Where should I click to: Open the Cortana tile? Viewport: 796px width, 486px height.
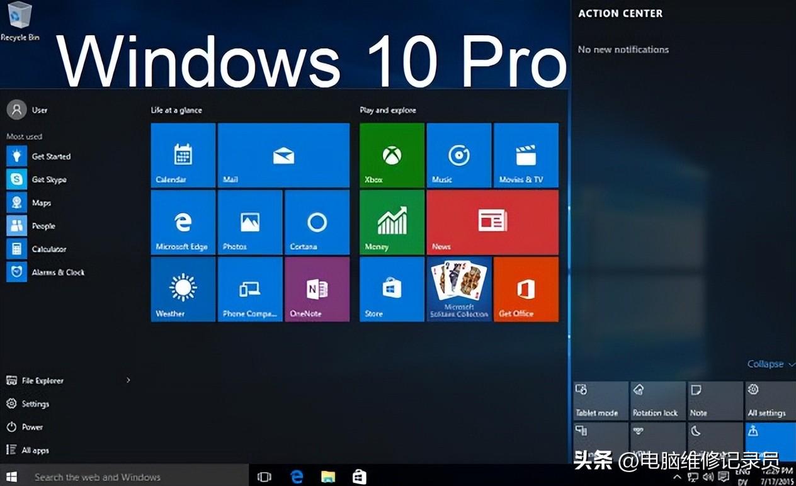(317, 222)
